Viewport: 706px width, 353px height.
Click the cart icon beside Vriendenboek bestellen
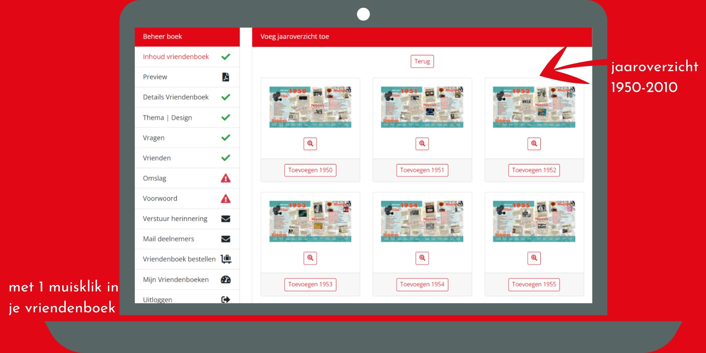226,259
